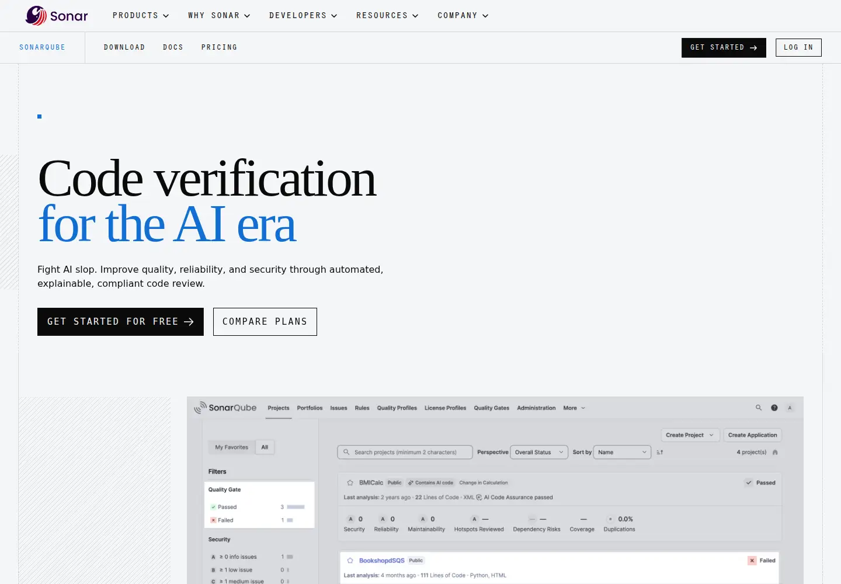Select the Passed quality gate filter
Screen dimensions: 841x584
(258, 507)
